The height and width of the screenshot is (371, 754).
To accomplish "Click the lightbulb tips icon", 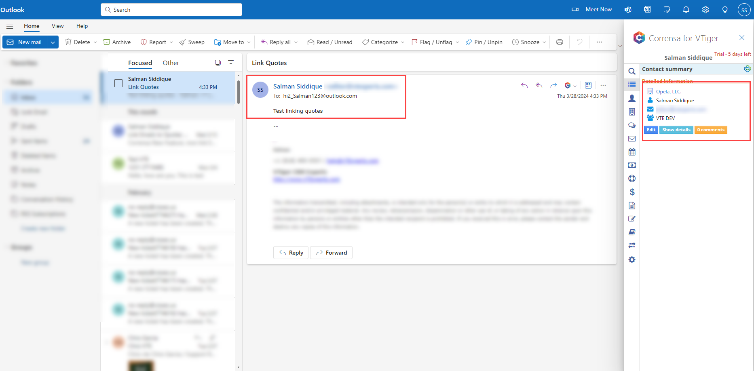I will (x=725, y=10).
